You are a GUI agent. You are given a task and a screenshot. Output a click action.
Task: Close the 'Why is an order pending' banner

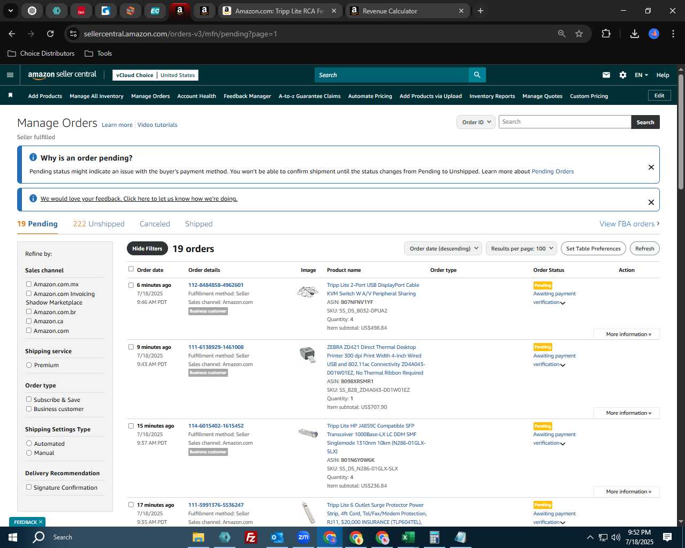(651, 167)
